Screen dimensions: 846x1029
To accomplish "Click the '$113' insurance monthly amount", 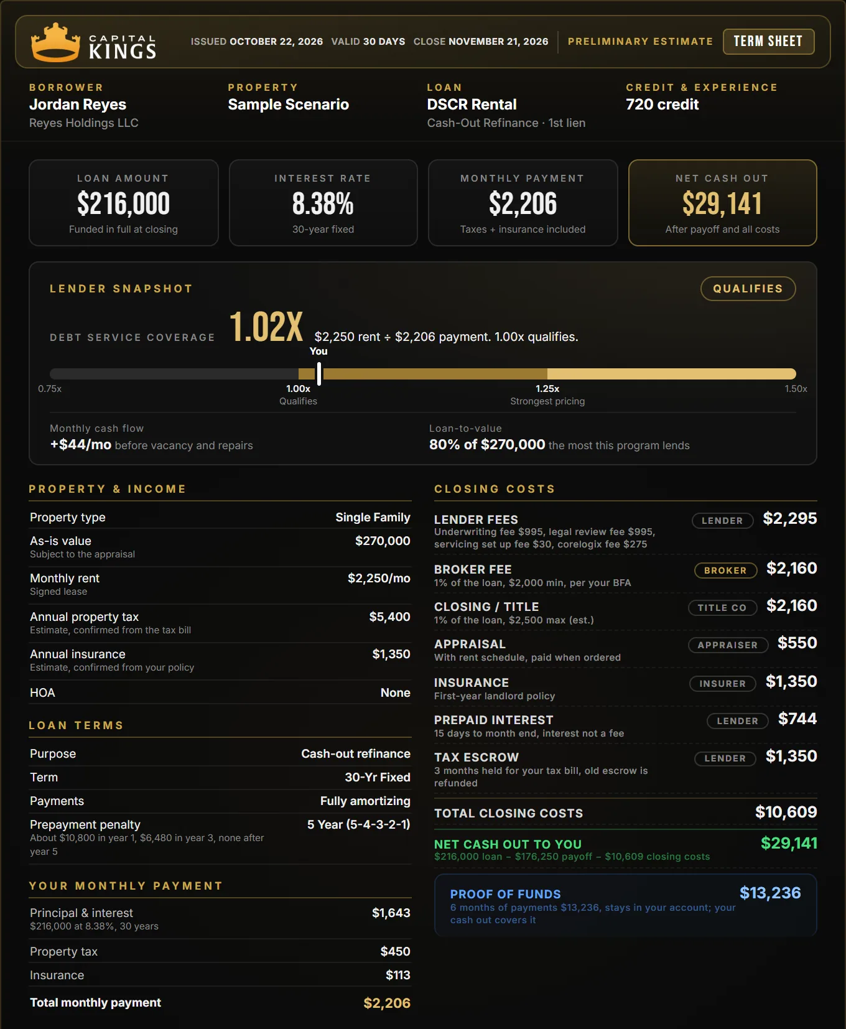I will click(398, 975).
